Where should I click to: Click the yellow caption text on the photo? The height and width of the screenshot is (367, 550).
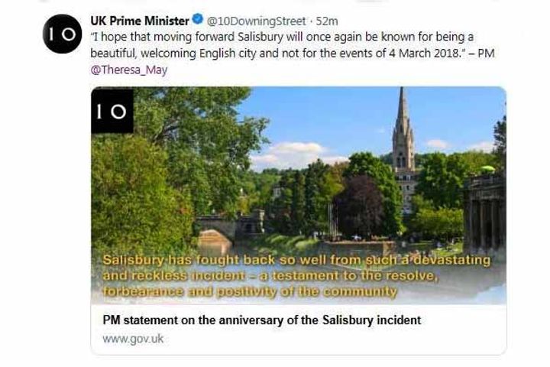tap(296, 275)
